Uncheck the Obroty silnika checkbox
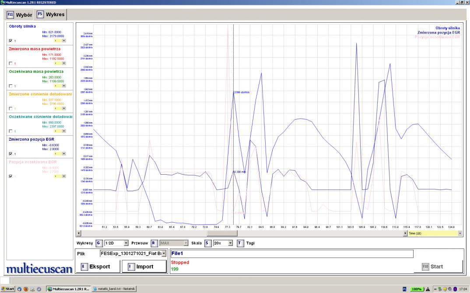This screenshot has height=293, width=470. pos(11,41)
